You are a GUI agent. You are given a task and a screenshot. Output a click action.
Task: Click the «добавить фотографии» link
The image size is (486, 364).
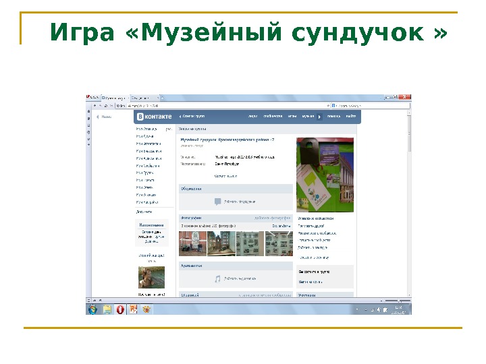(x=272, y=218)
